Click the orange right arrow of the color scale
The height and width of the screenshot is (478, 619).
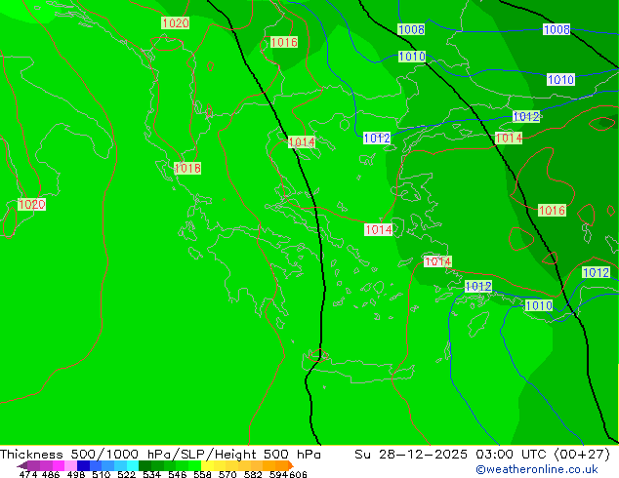coord(291,465)
